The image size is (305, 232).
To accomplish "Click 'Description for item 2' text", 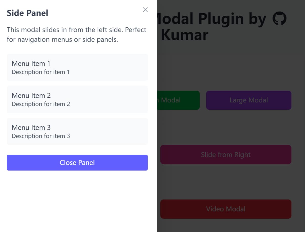I will 41,104.
